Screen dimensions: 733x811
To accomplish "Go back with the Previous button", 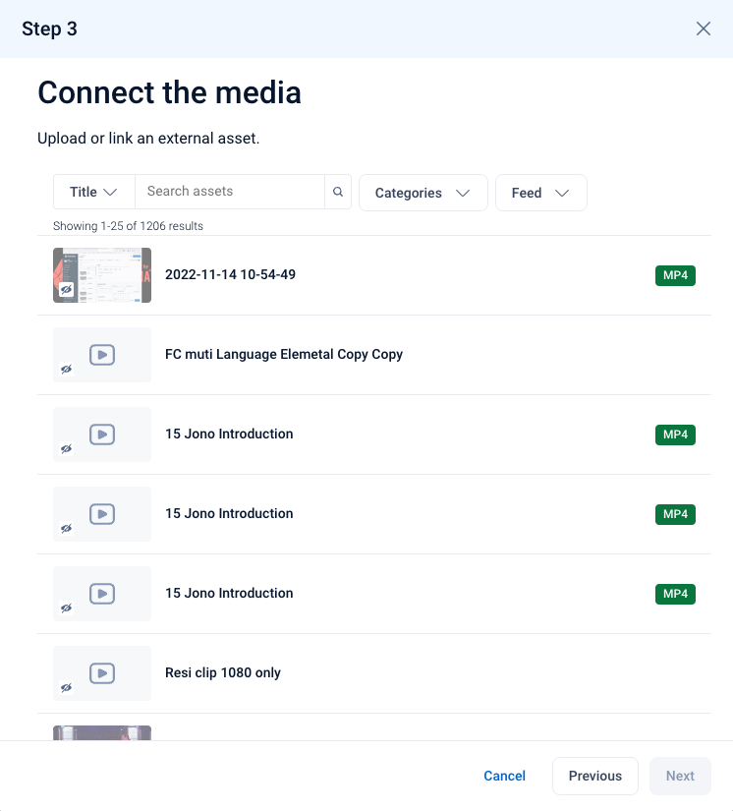I will click(x=595, y=776).
